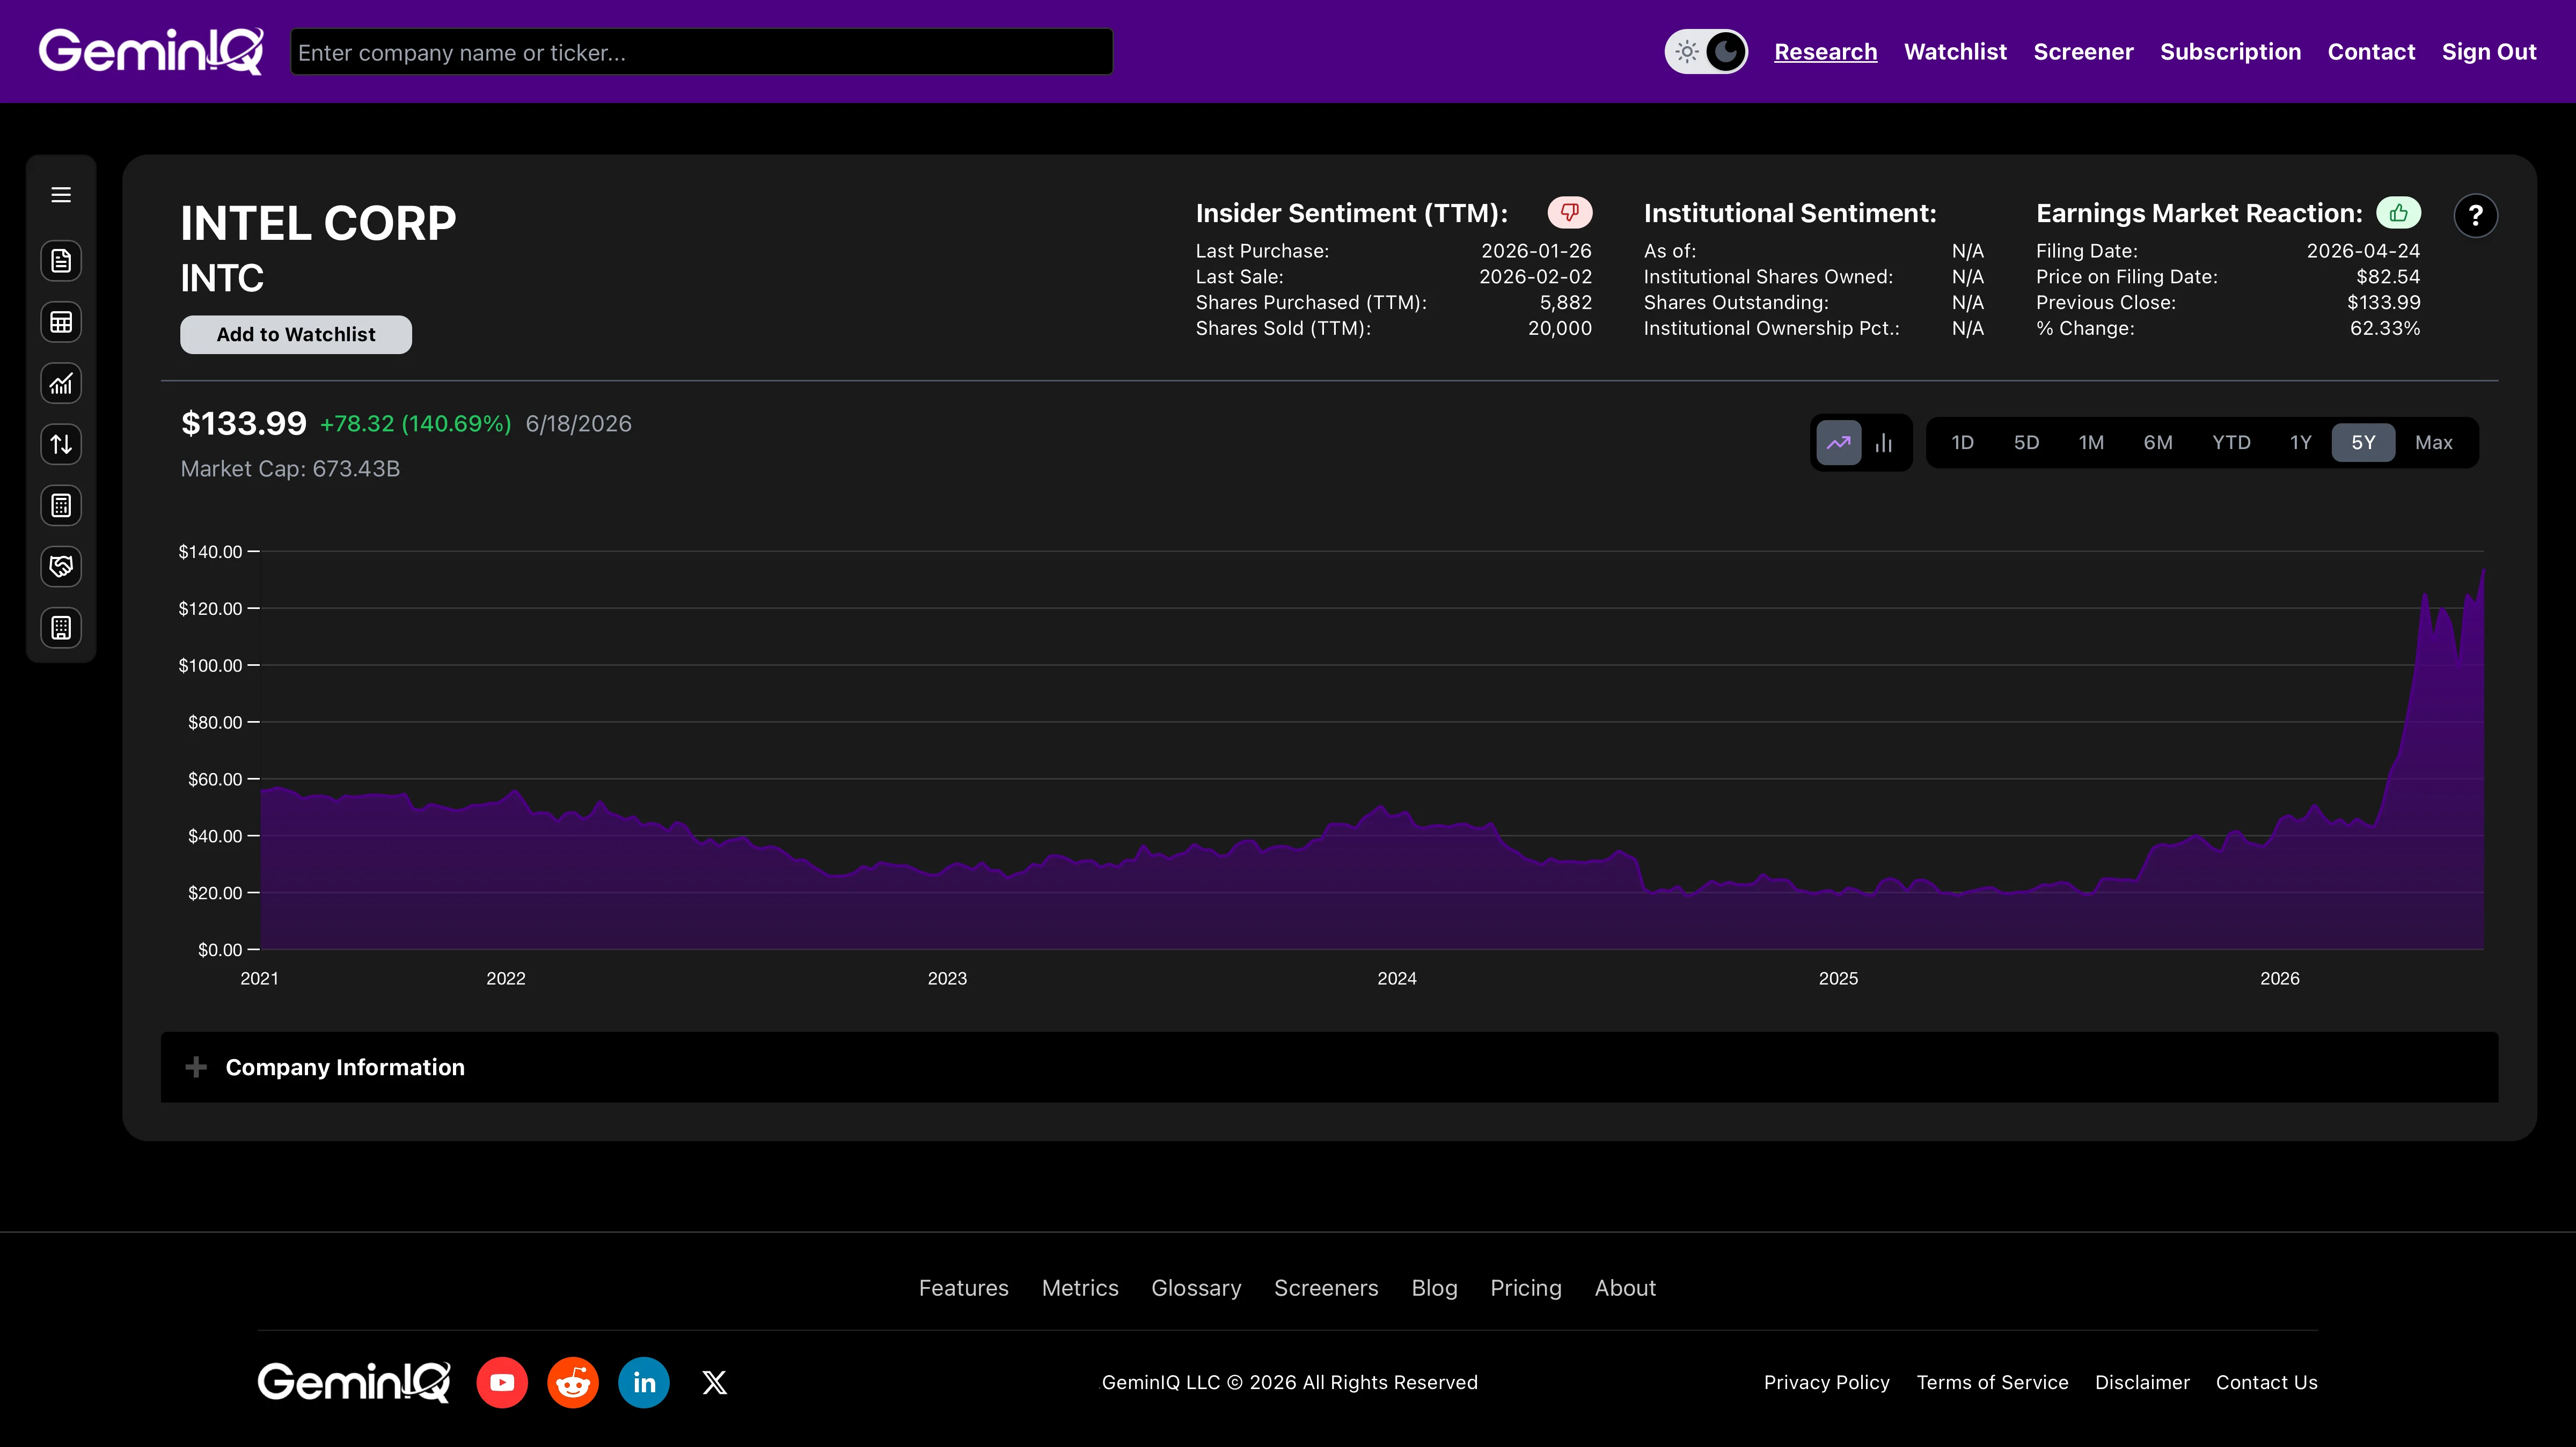2576x1447 pixels.
Task: Click the Insider Sentiment thumbs-down badge
Action: (1569, 212)
